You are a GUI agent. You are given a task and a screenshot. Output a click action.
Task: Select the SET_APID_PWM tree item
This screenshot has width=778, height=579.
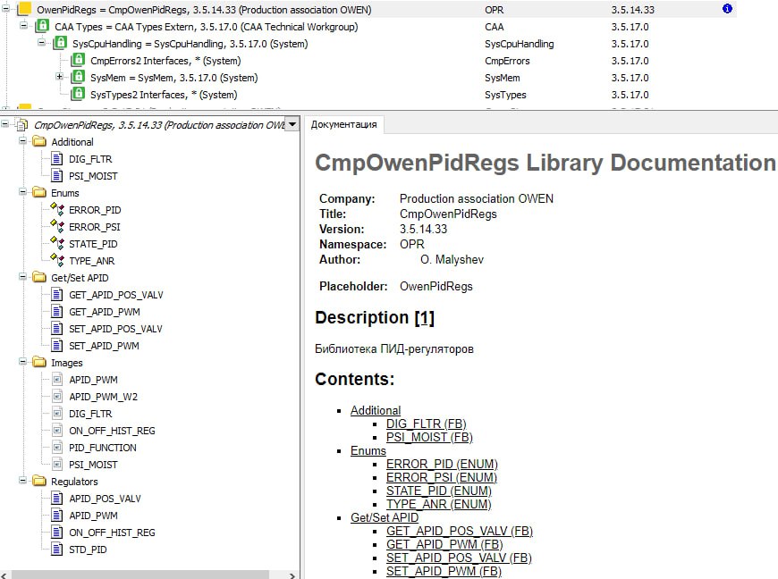(105, 346)
